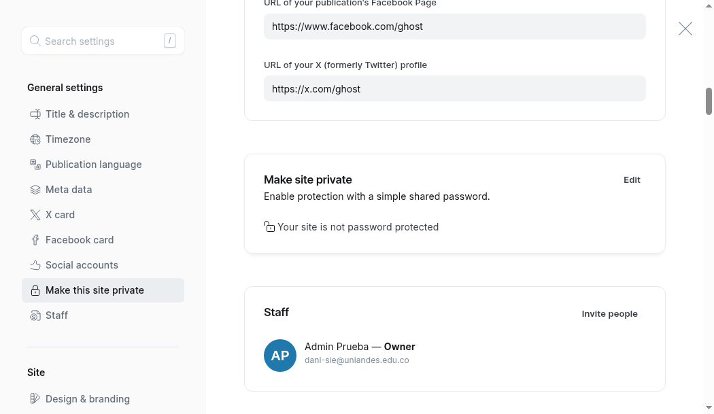714x414 pixels.
Task: Click the search magnifier icon
Action: pos(35,41)
